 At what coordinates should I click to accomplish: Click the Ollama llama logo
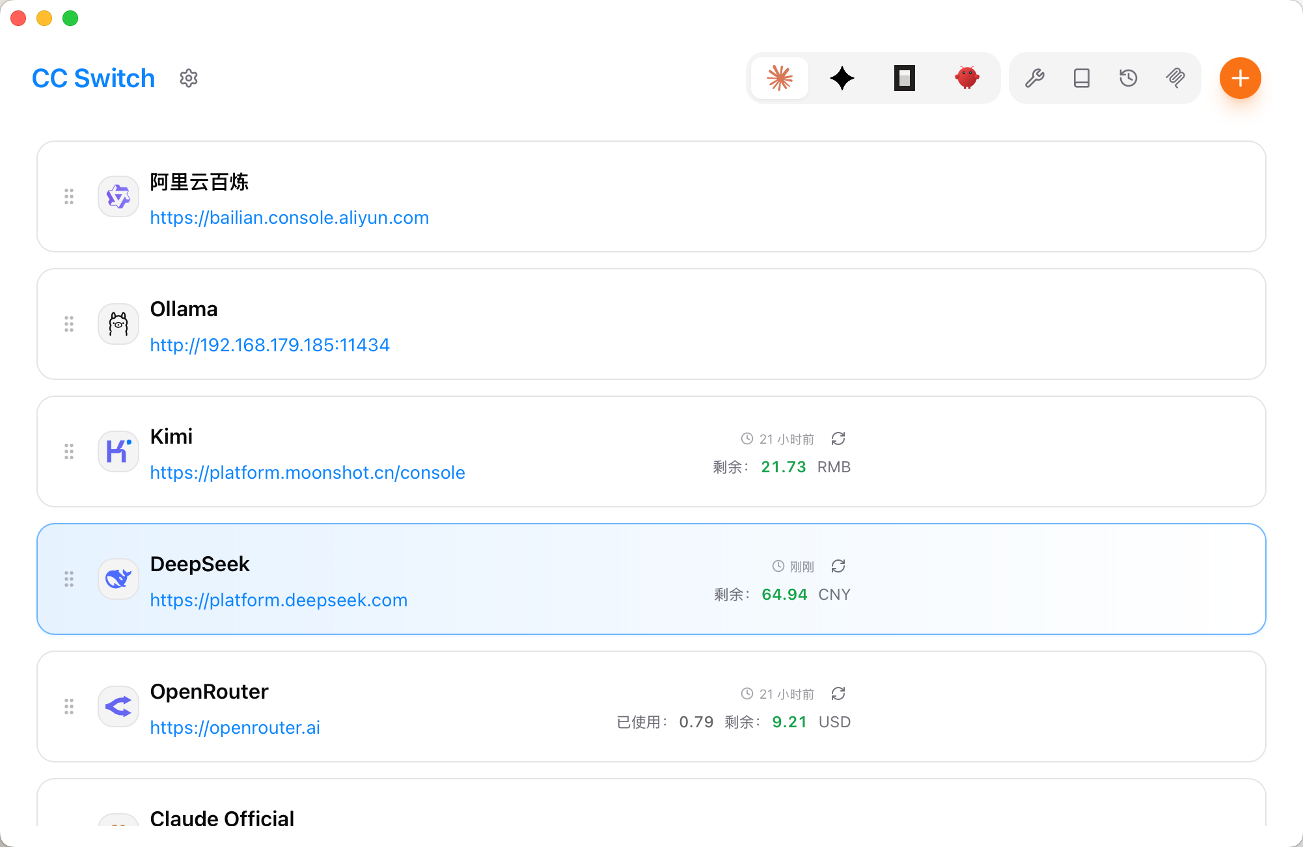point(118,324)
